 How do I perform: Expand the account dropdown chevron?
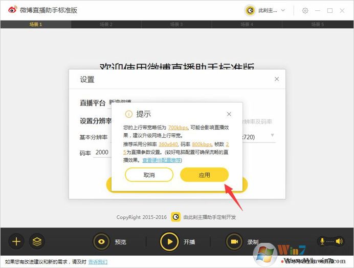point(283,10)
